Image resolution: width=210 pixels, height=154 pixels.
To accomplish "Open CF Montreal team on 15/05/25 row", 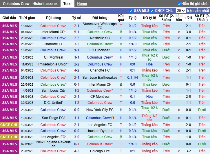I will [53, 57].
